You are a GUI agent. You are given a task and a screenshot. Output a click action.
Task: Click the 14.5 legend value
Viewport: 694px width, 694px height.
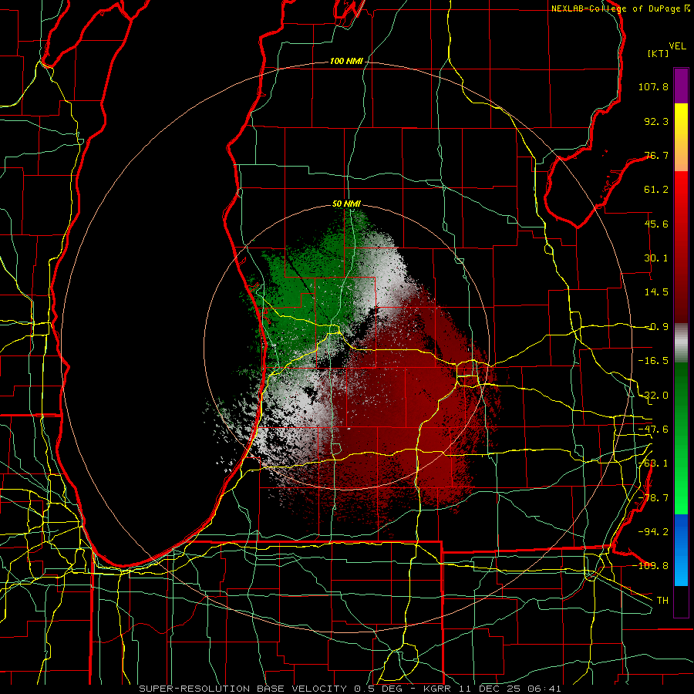[656, 292]
